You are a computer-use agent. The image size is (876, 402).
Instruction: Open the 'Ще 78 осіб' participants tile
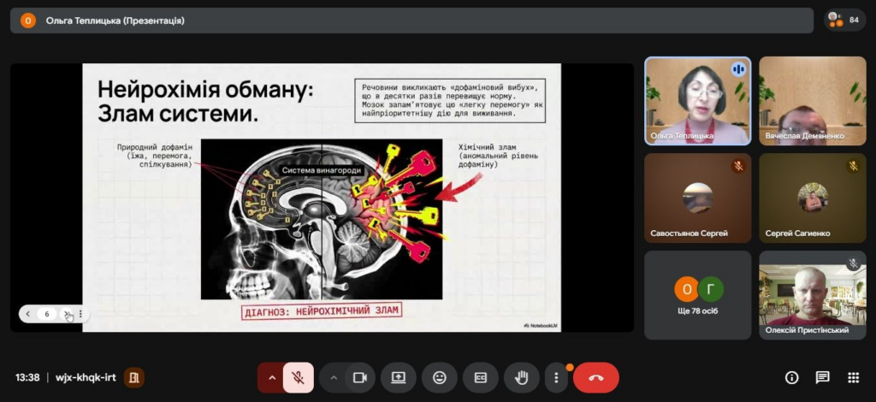click(697, 294)
